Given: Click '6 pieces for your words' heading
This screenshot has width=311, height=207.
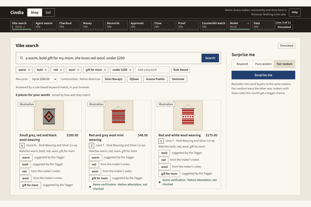Looking at the screenshot, I should (x=33, y=95).
